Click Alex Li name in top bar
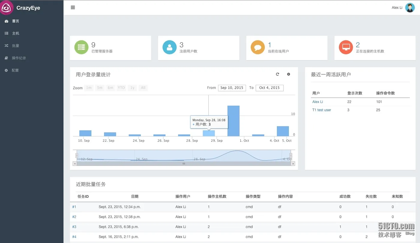Image resolution: width=420 pixels, height=243 pixels. (397, 7)
